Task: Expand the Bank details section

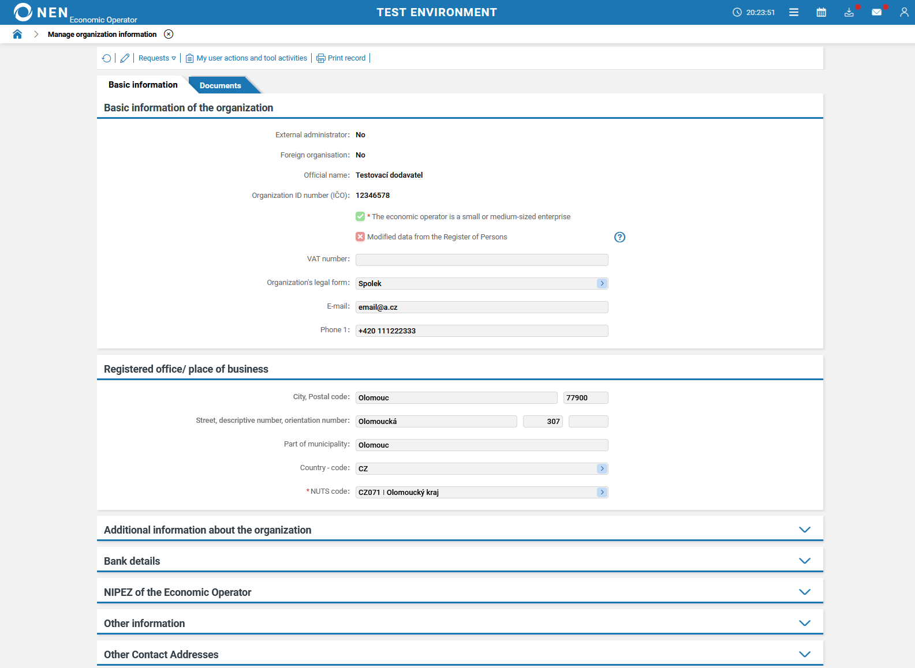Action: [804, 561]
